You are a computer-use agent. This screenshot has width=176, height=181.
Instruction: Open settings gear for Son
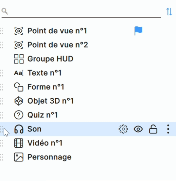[123, 129]
